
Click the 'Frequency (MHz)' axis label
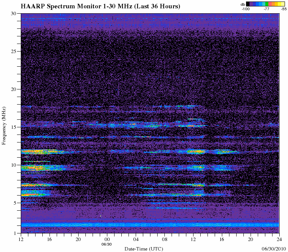coord(4,125)
